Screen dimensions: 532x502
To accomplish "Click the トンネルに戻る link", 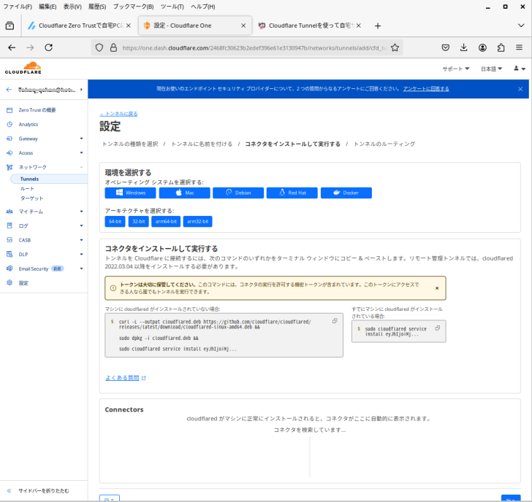I will pyautogui.click(x=118, y=114).
